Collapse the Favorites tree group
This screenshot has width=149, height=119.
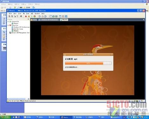coord(8,25)
